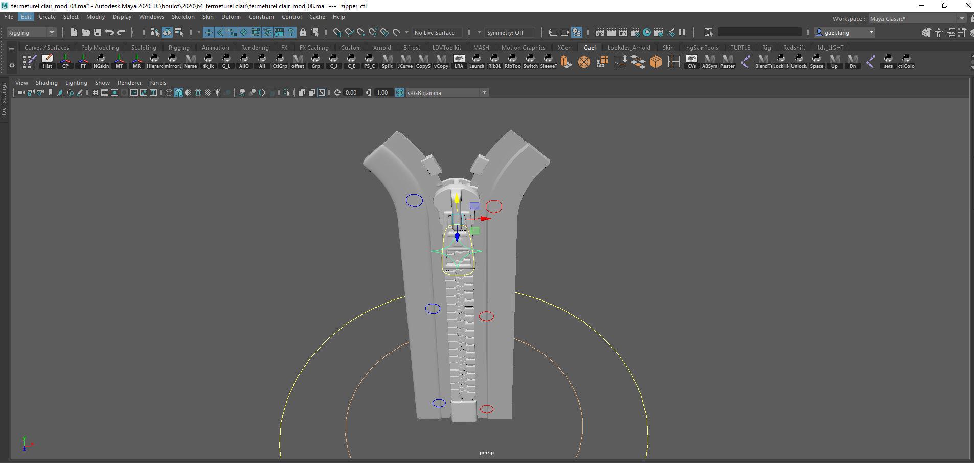Screen dimensions: 974x463
Task: Click the Undo arrow icon
Action: (x=109, y=32)
